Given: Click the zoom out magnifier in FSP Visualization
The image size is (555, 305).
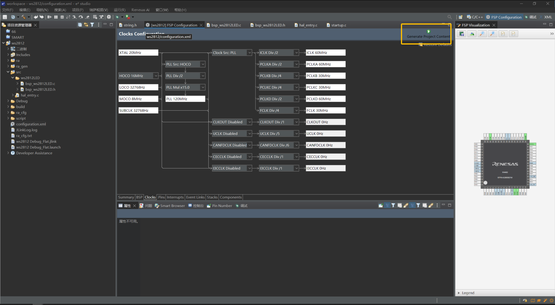Looking at the screenshot, I should pos(482,34).
